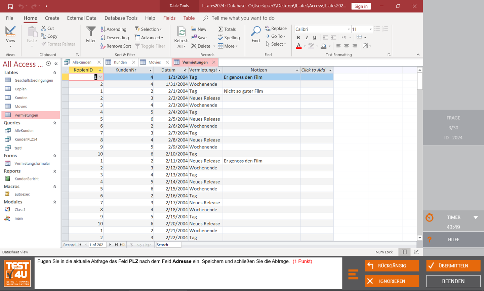
Task: Apply the Filter funnel tool
Action: (91, 35)
